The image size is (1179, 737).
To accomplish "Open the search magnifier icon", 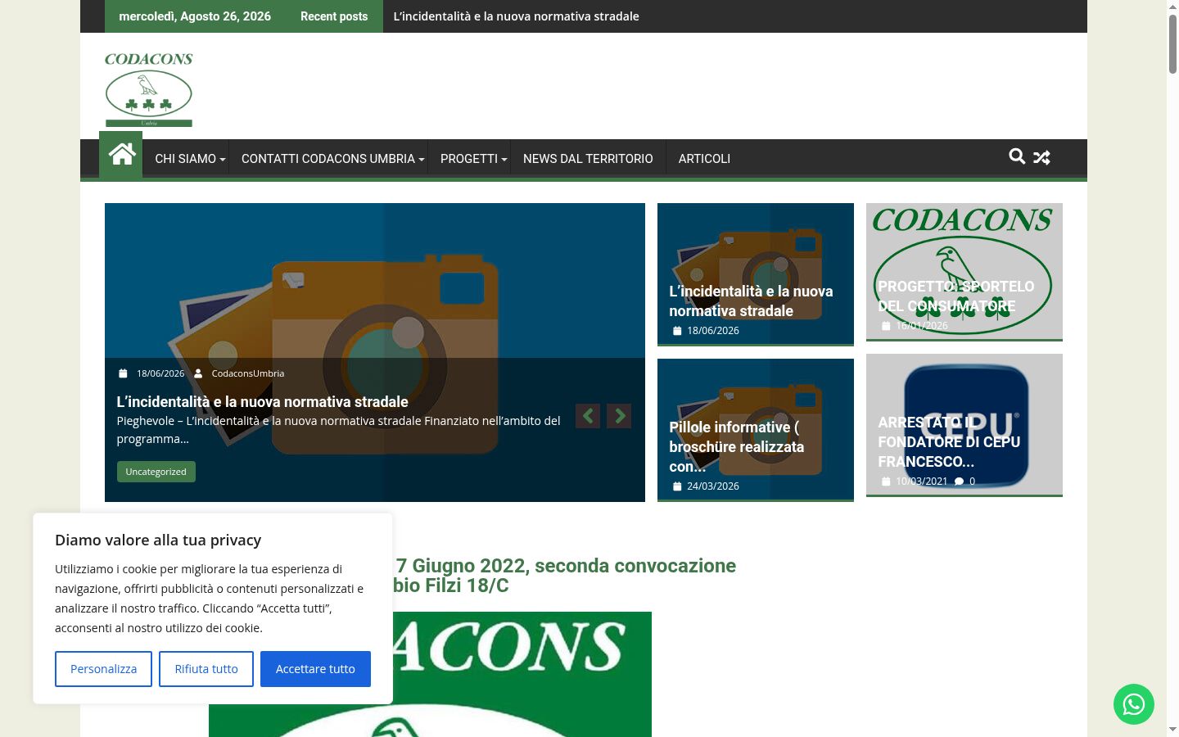I will click(1017, 156).
